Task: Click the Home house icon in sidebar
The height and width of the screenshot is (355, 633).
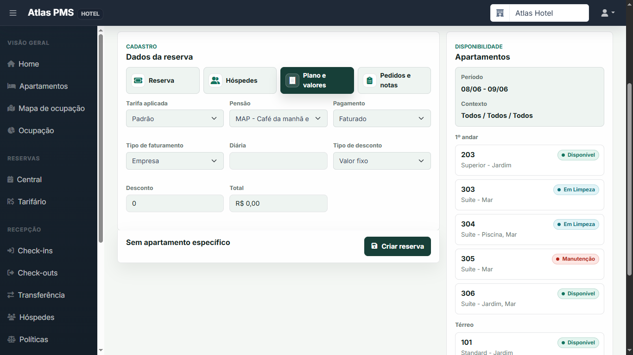Action: pos(11,64)
